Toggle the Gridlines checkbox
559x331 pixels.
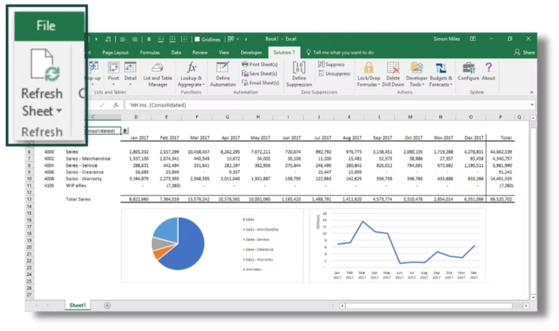click(197, 39)
